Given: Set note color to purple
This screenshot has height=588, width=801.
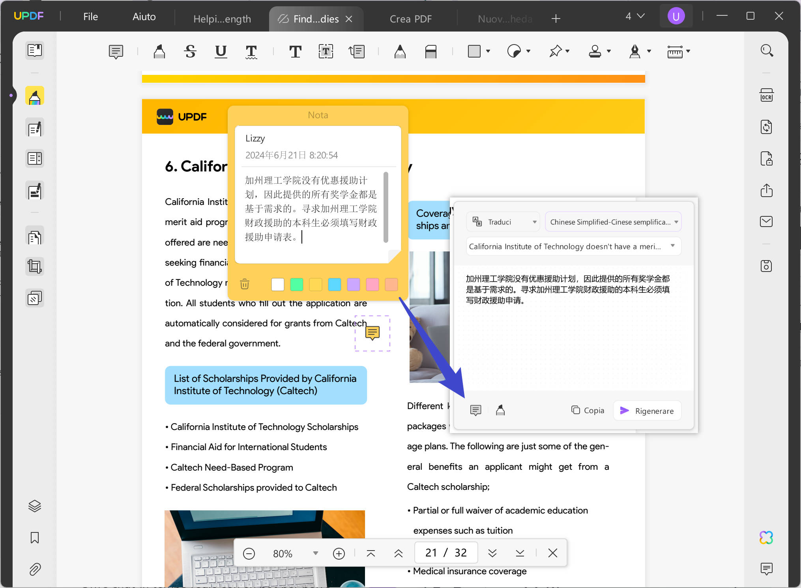Looking at the screenshot, I should pos(354,284).
